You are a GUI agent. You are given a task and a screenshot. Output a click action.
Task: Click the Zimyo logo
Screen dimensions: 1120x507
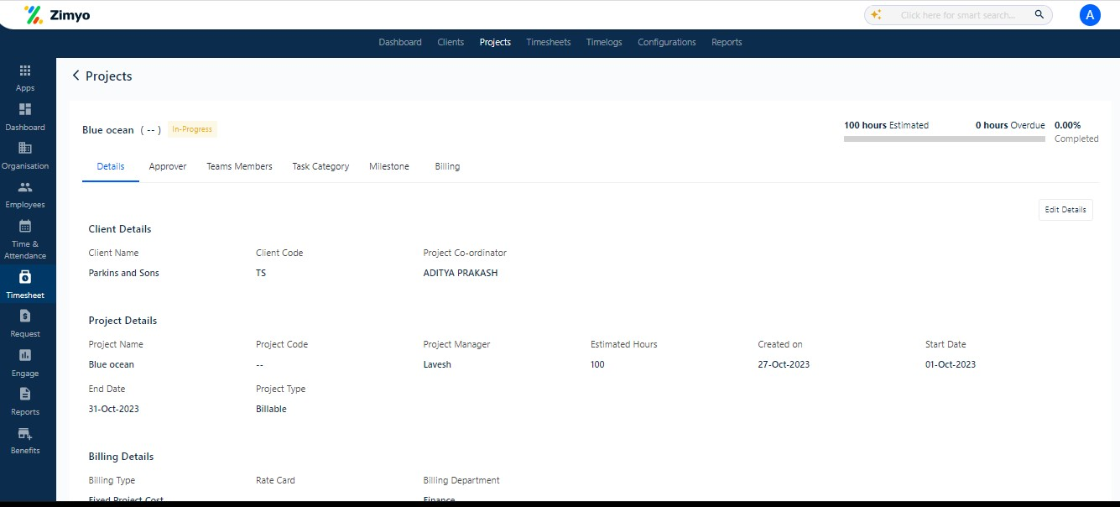click(57, 14)
